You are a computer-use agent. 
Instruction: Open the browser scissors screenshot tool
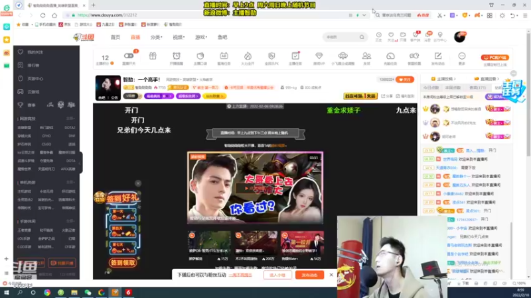click(439, 15)
